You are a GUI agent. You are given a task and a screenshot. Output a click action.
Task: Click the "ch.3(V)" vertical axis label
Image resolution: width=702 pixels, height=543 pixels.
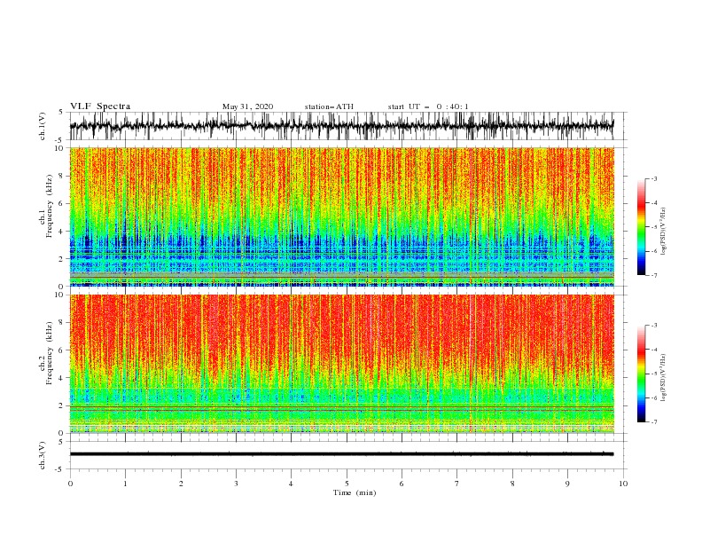(43, 455)
